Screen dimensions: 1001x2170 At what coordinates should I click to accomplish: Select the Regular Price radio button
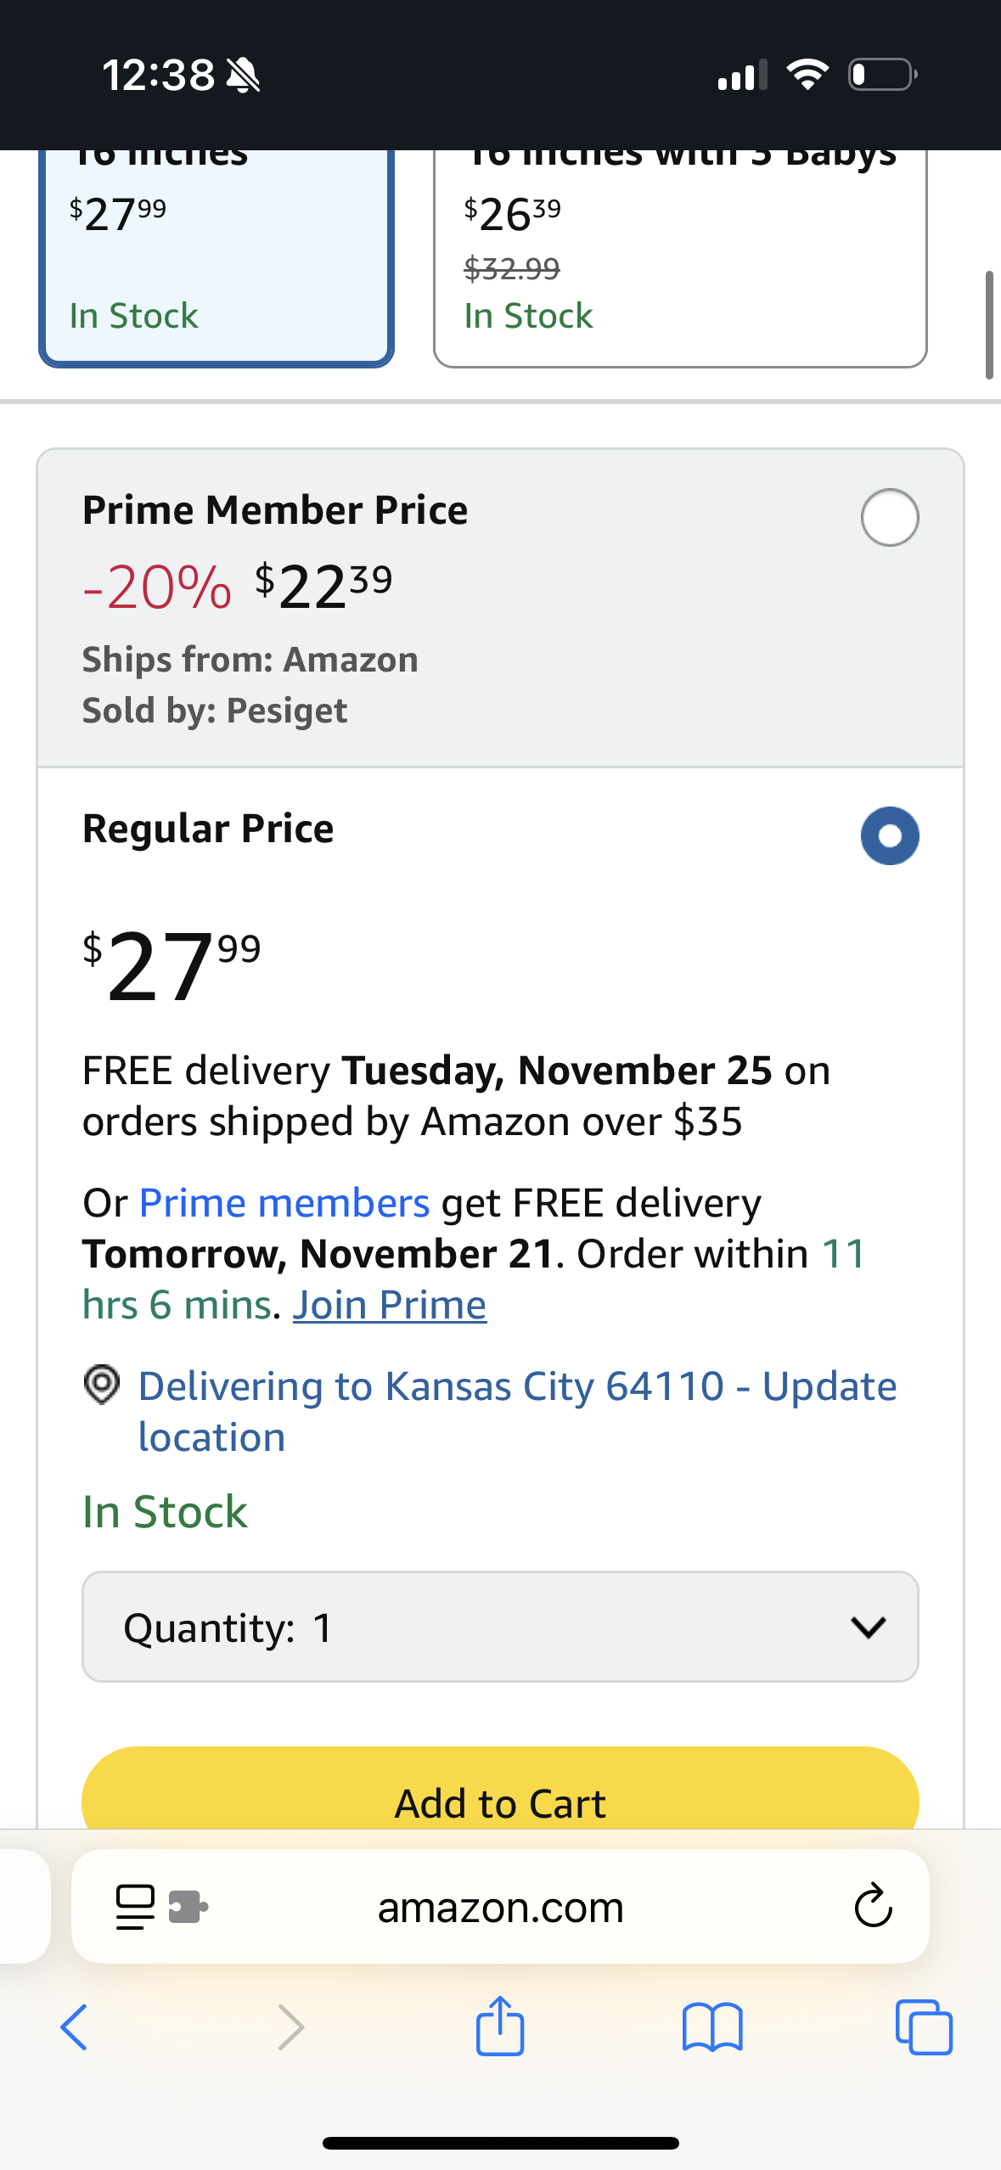coord(889,835)
